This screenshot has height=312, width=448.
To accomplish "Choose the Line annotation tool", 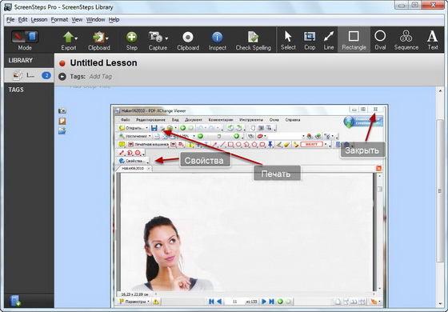I will point(329,40).
